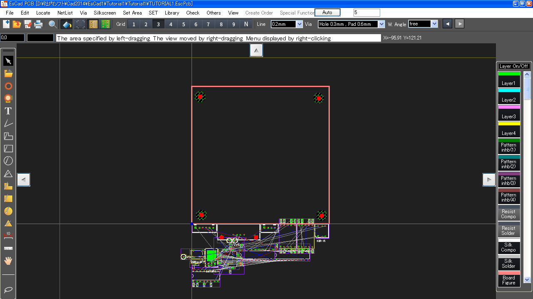This screenshot has width=533, height=299.
Task: Select the orange ring via tool
Action: (x=8, y=86)
